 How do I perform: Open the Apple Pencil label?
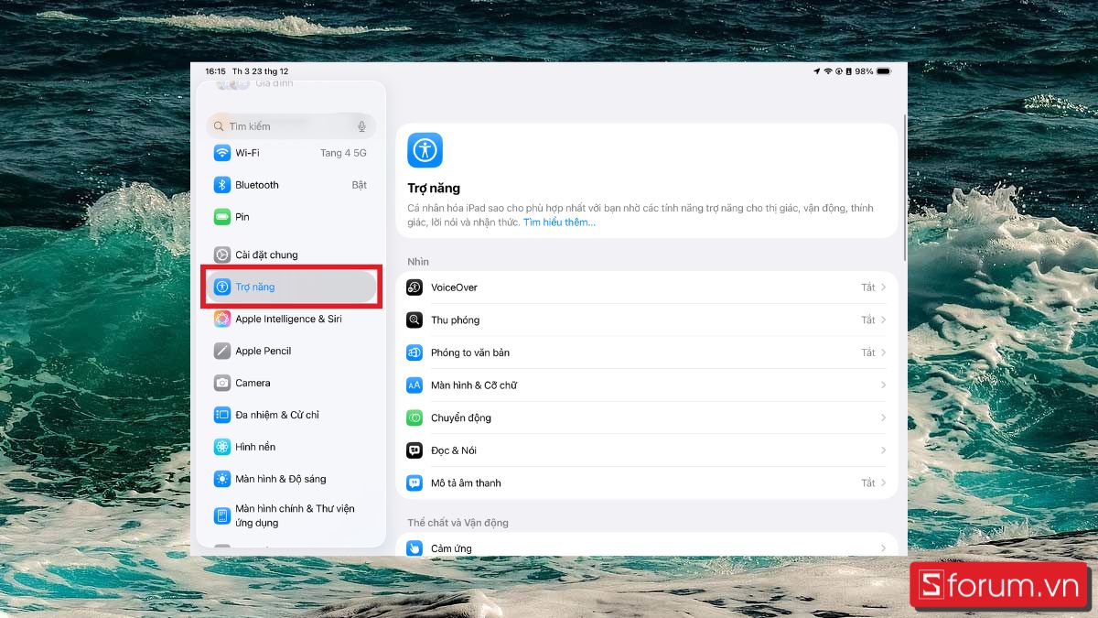pyautogui.click(x=264, y=351)
